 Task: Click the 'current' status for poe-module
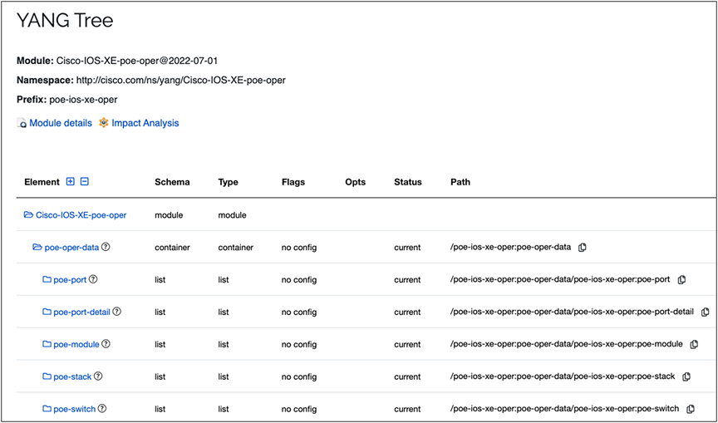pyautogui.click(x=407, y=344)
